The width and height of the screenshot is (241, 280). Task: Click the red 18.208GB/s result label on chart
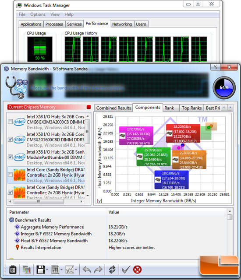[x=183, y=133]
